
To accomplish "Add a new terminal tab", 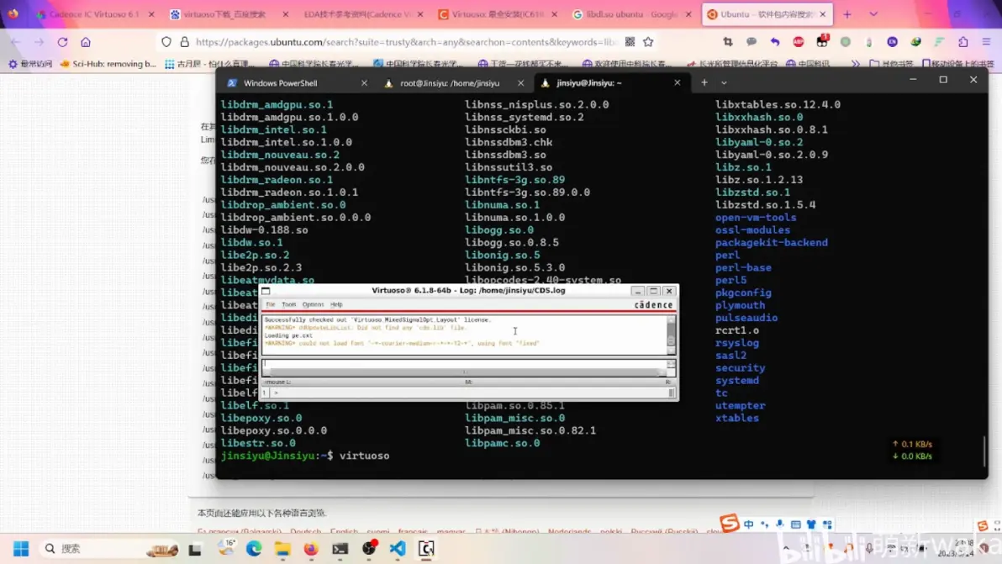I will pyautogui.click(x=704, y=82).
